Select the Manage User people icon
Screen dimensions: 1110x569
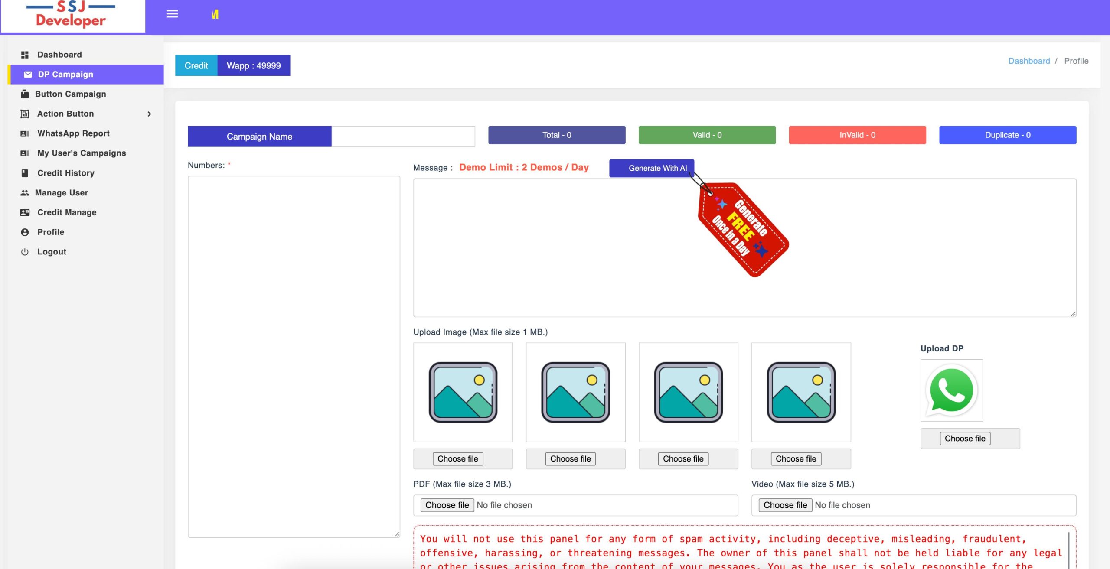[25, 192]
